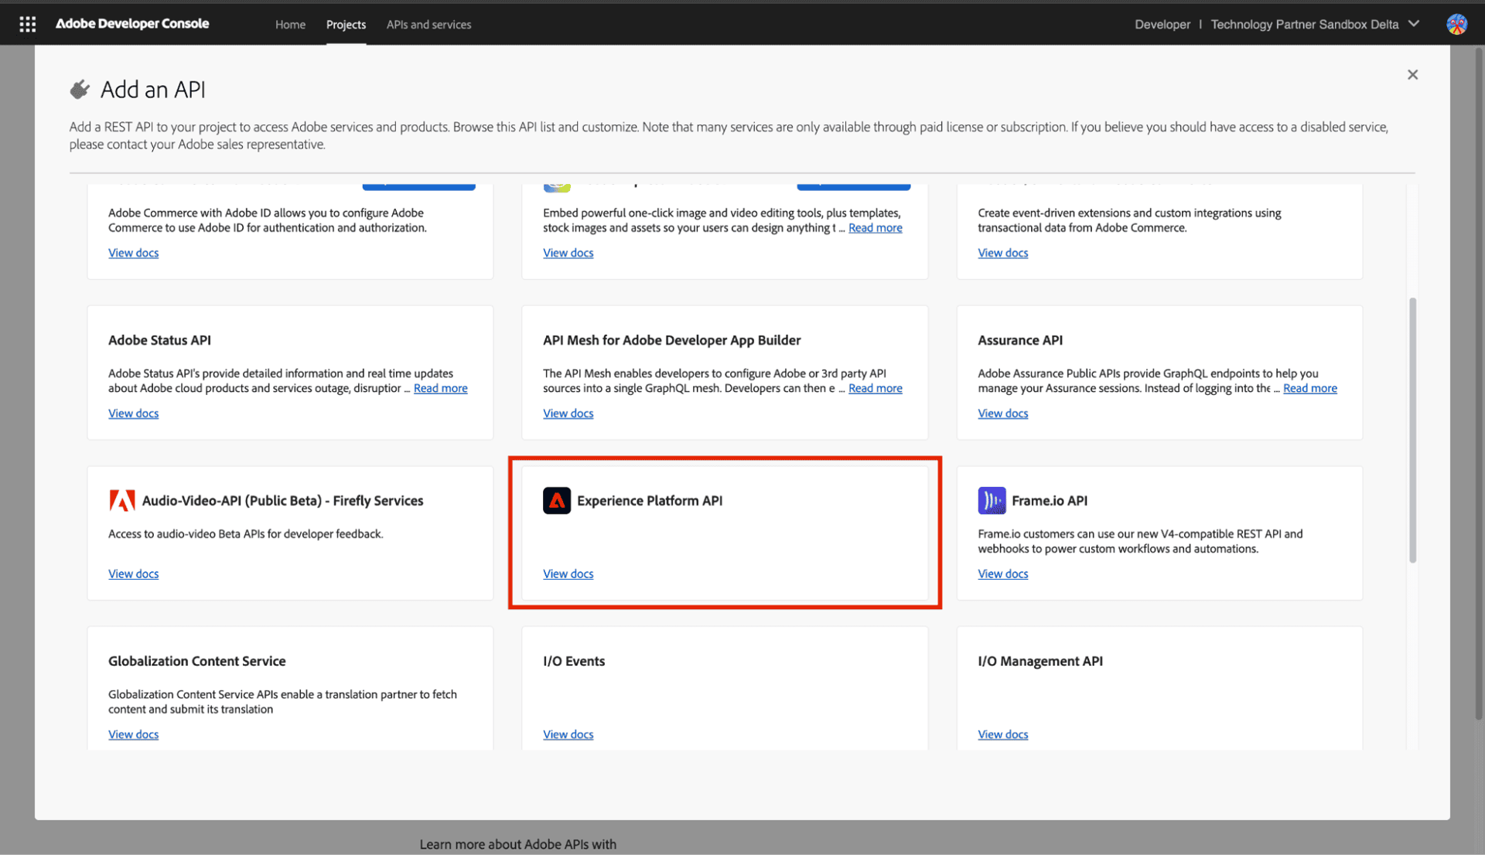View docs for the Adobe Status API
This screenshot has width=1485, height=855.
[x=133, y=413]
